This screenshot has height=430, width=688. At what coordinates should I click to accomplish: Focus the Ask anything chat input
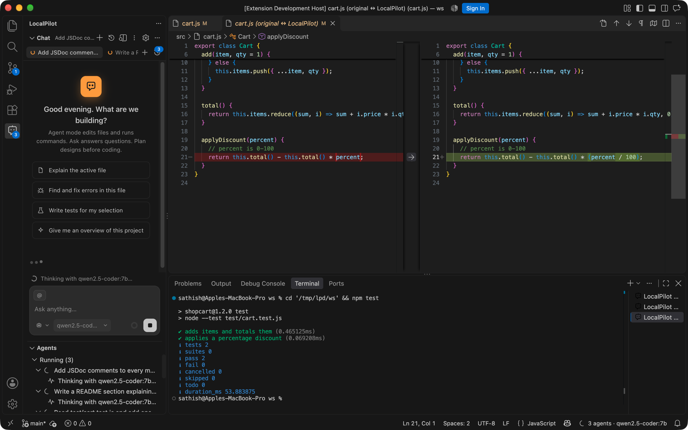pos(94,309)
